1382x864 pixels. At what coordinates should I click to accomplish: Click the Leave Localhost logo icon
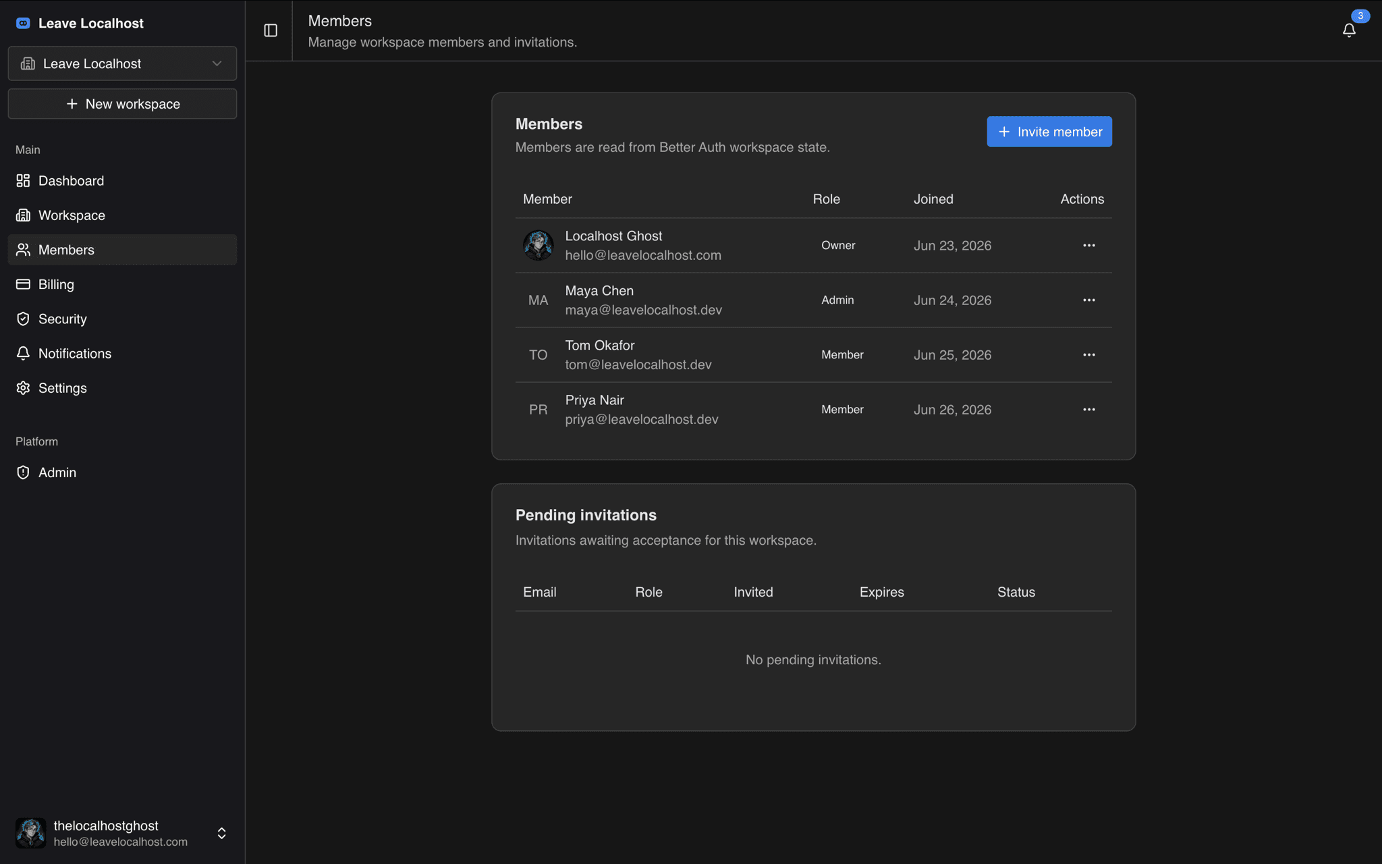pos(23,23)
